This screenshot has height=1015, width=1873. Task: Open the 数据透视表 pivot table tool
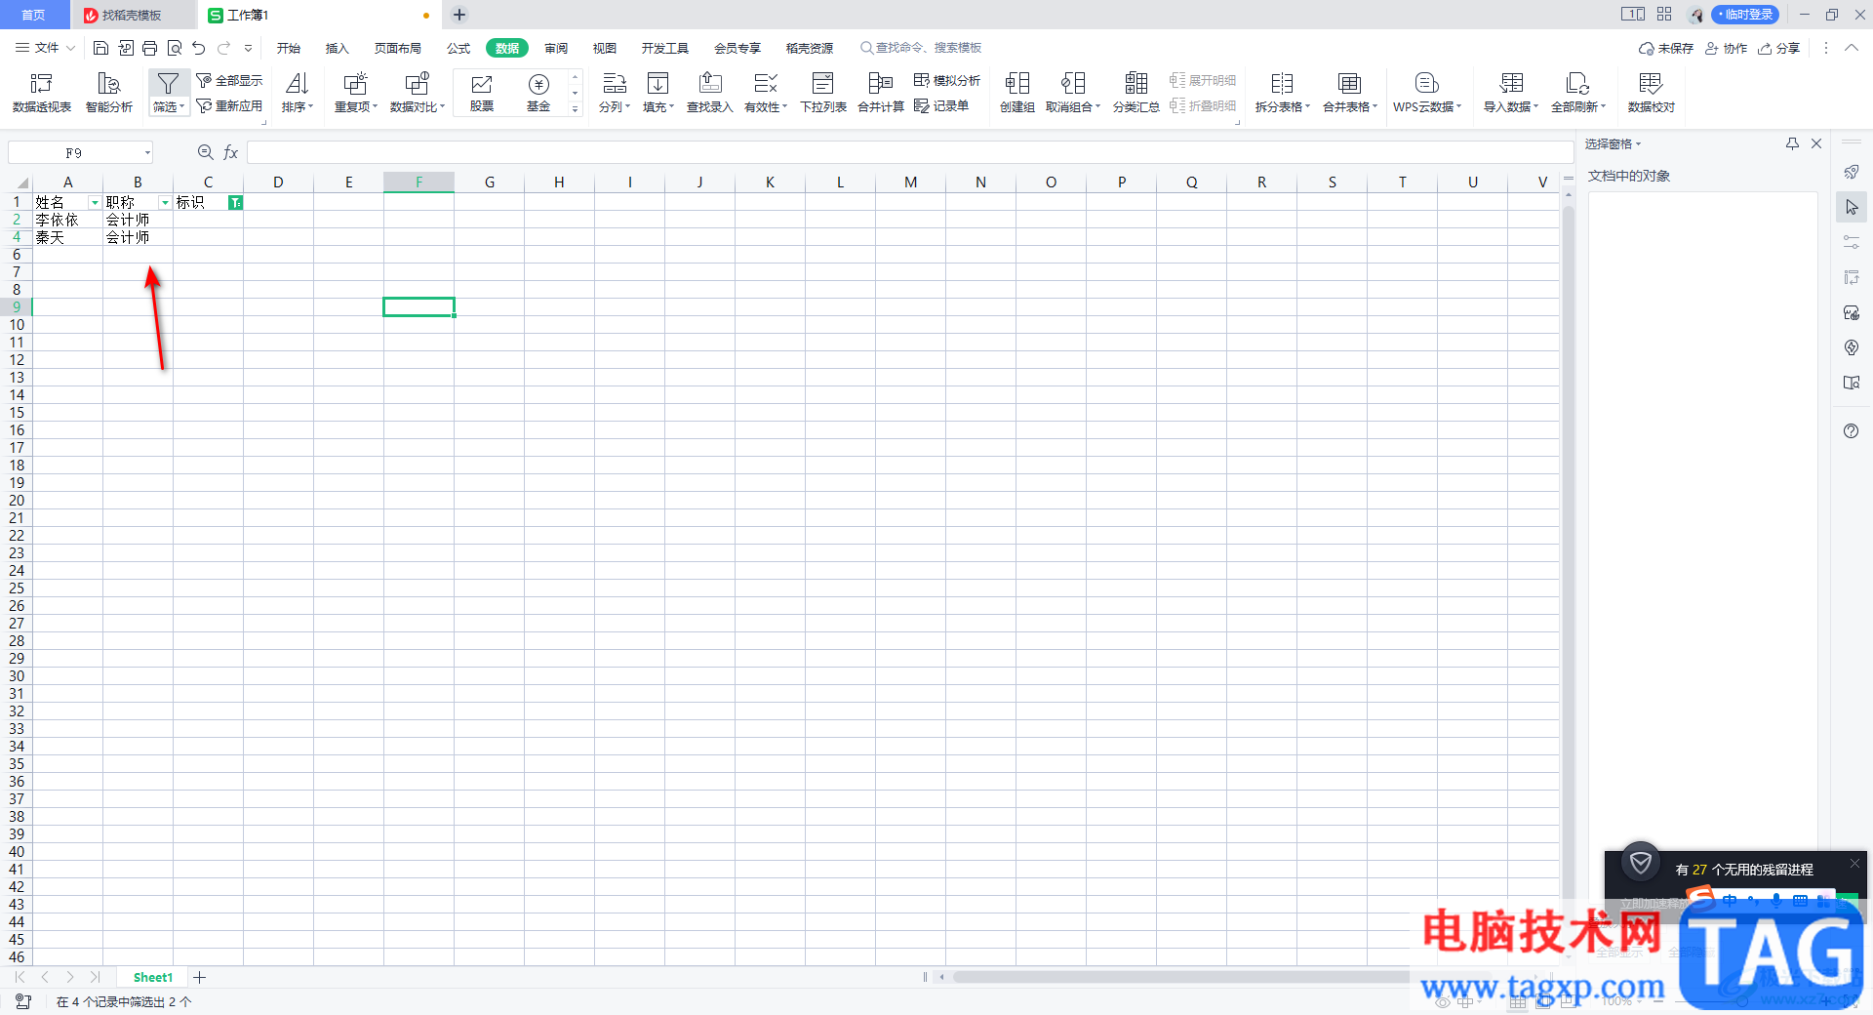pyautogui.click(x=42, y=93)
